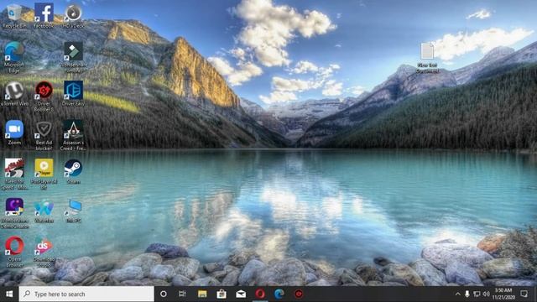The height and width of the screenshot is (302, 537).
Task: Click the 'Type here to search' box
Action: coord(86,294)
